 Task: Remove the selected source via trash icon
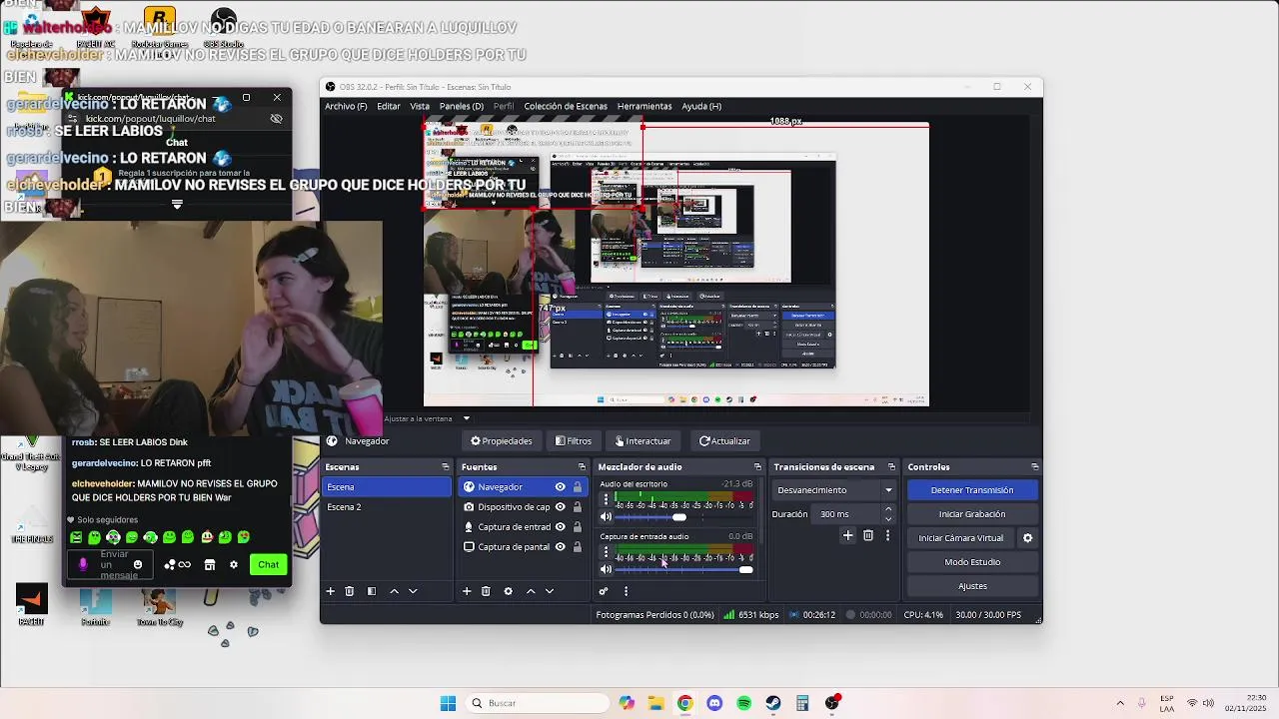tap(486, 591)
